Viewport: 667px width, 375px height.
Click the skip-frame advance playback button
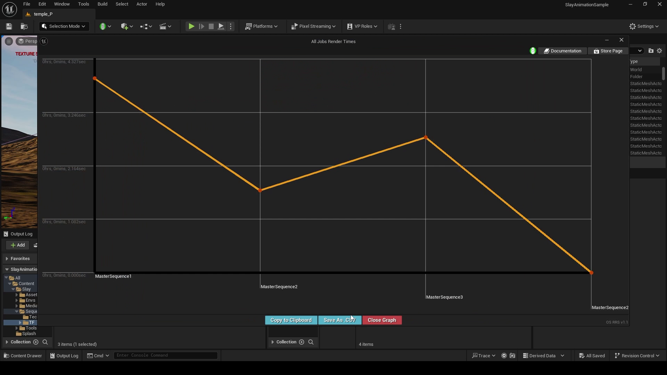201,26
